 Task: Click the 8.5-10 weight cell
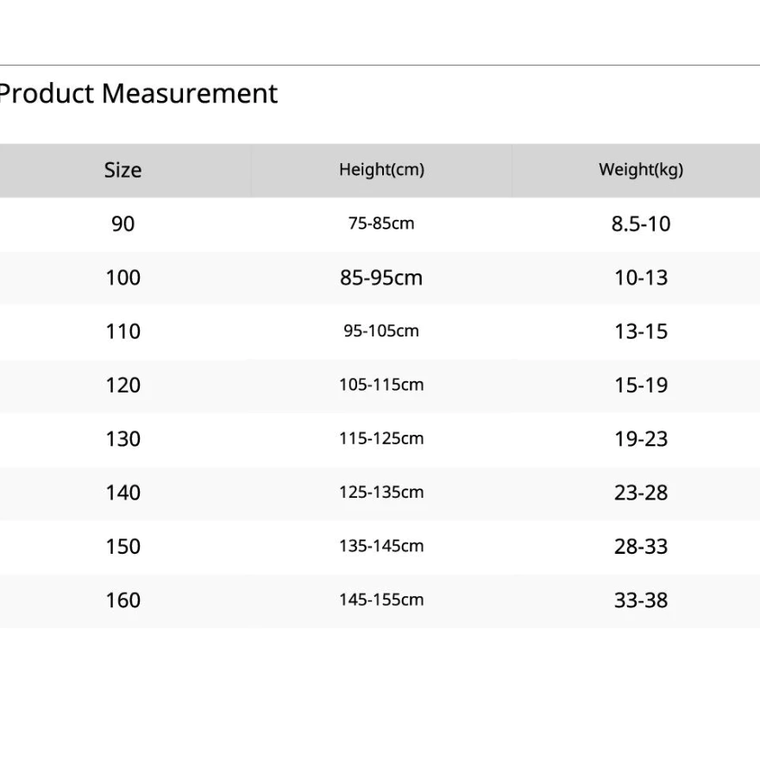(x=641, y=224)
